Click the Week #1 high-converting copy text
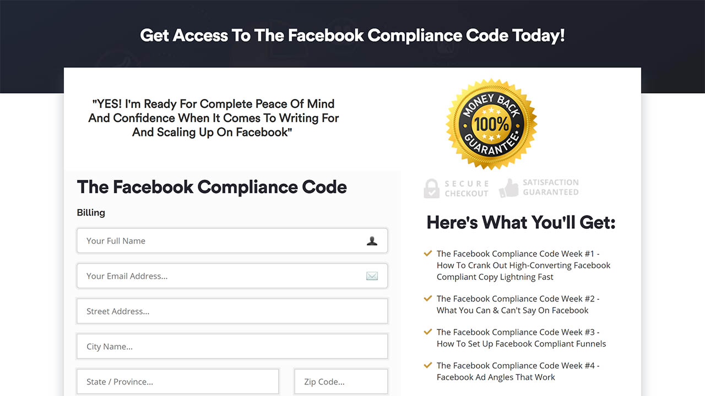 523,265
